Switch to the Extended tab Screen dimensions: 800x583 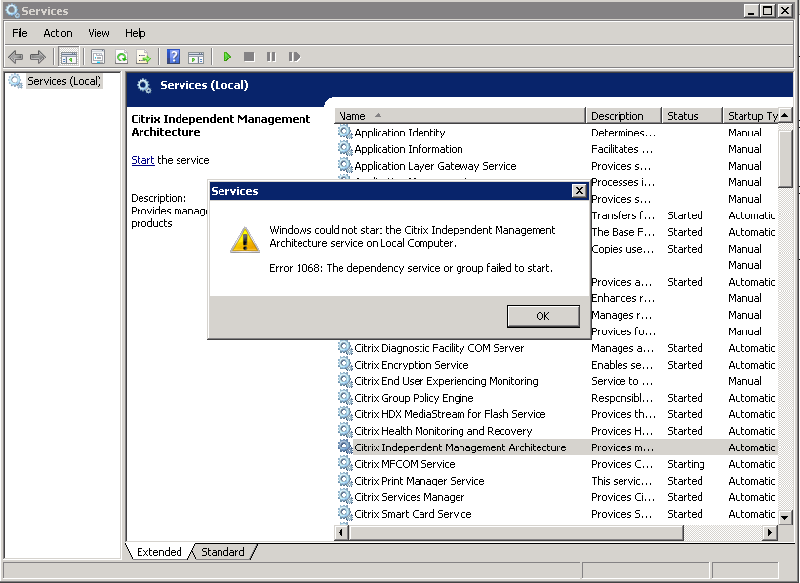(x=159, y=552)
